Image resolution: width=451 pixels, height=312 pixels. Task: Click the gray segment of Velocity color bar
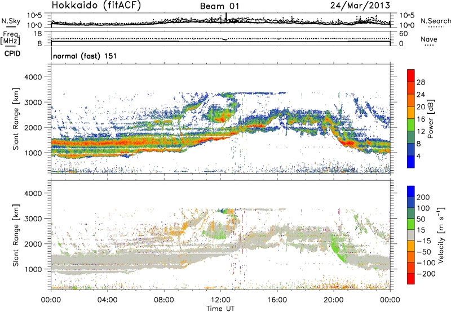tap(411, 235)
